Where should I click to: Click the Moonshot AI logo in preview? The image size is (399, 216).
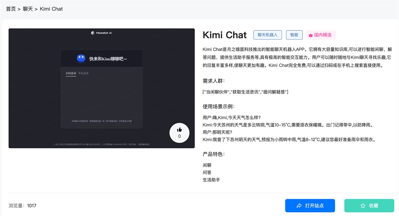pyautogui.click(x=101, y=33)
